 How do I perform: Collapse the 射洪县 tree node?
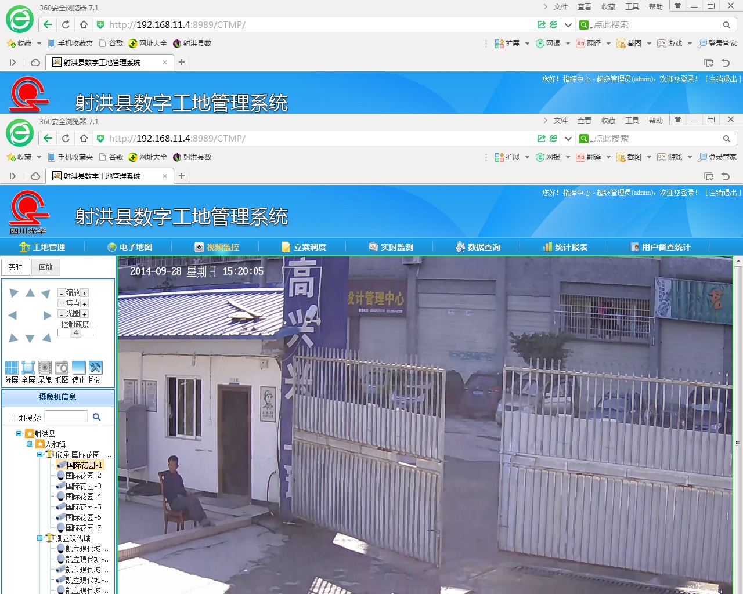(x=19, y=433)
